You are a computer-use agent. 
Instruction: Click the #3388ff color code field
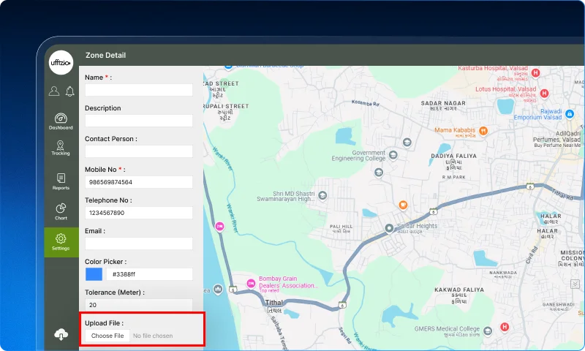[149, 274]
